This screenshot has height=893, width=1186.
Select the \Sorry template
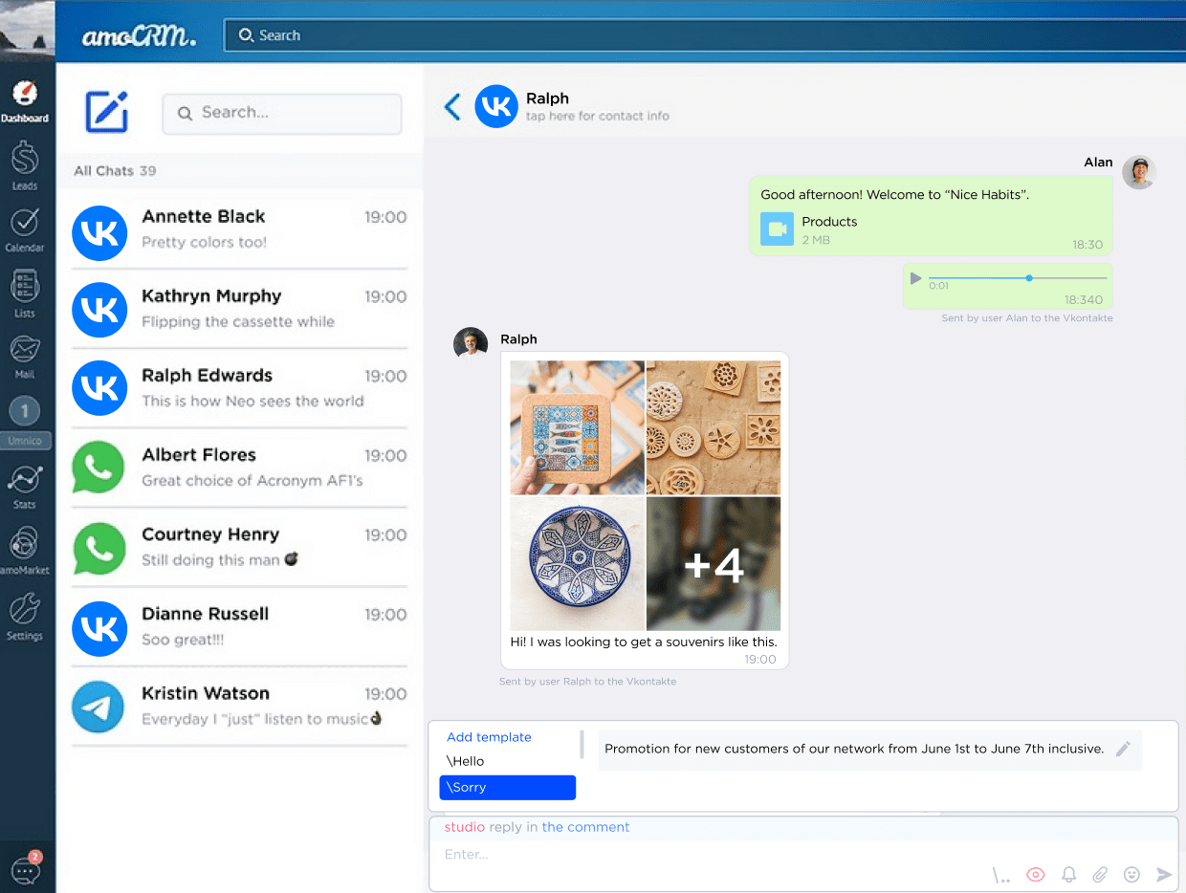507,787
